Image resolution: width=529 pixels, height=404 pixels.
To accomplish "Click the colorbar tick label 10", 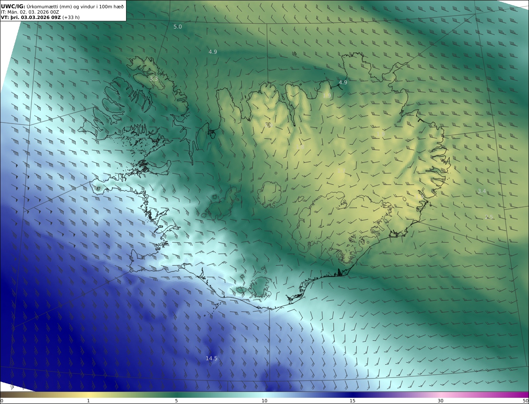I will 264,401.
